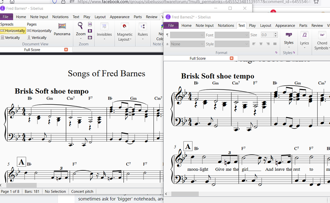Screen dimensions: 330x203
Task: Justify text in Format group
Action: point(275,44)
